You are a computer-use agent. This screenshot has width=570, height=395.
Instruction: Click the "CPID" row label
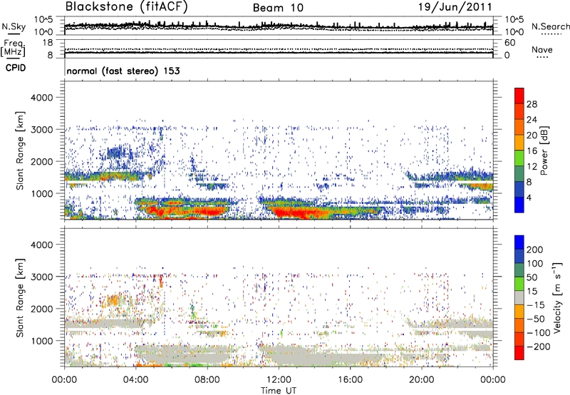click(x=16, y=68)
